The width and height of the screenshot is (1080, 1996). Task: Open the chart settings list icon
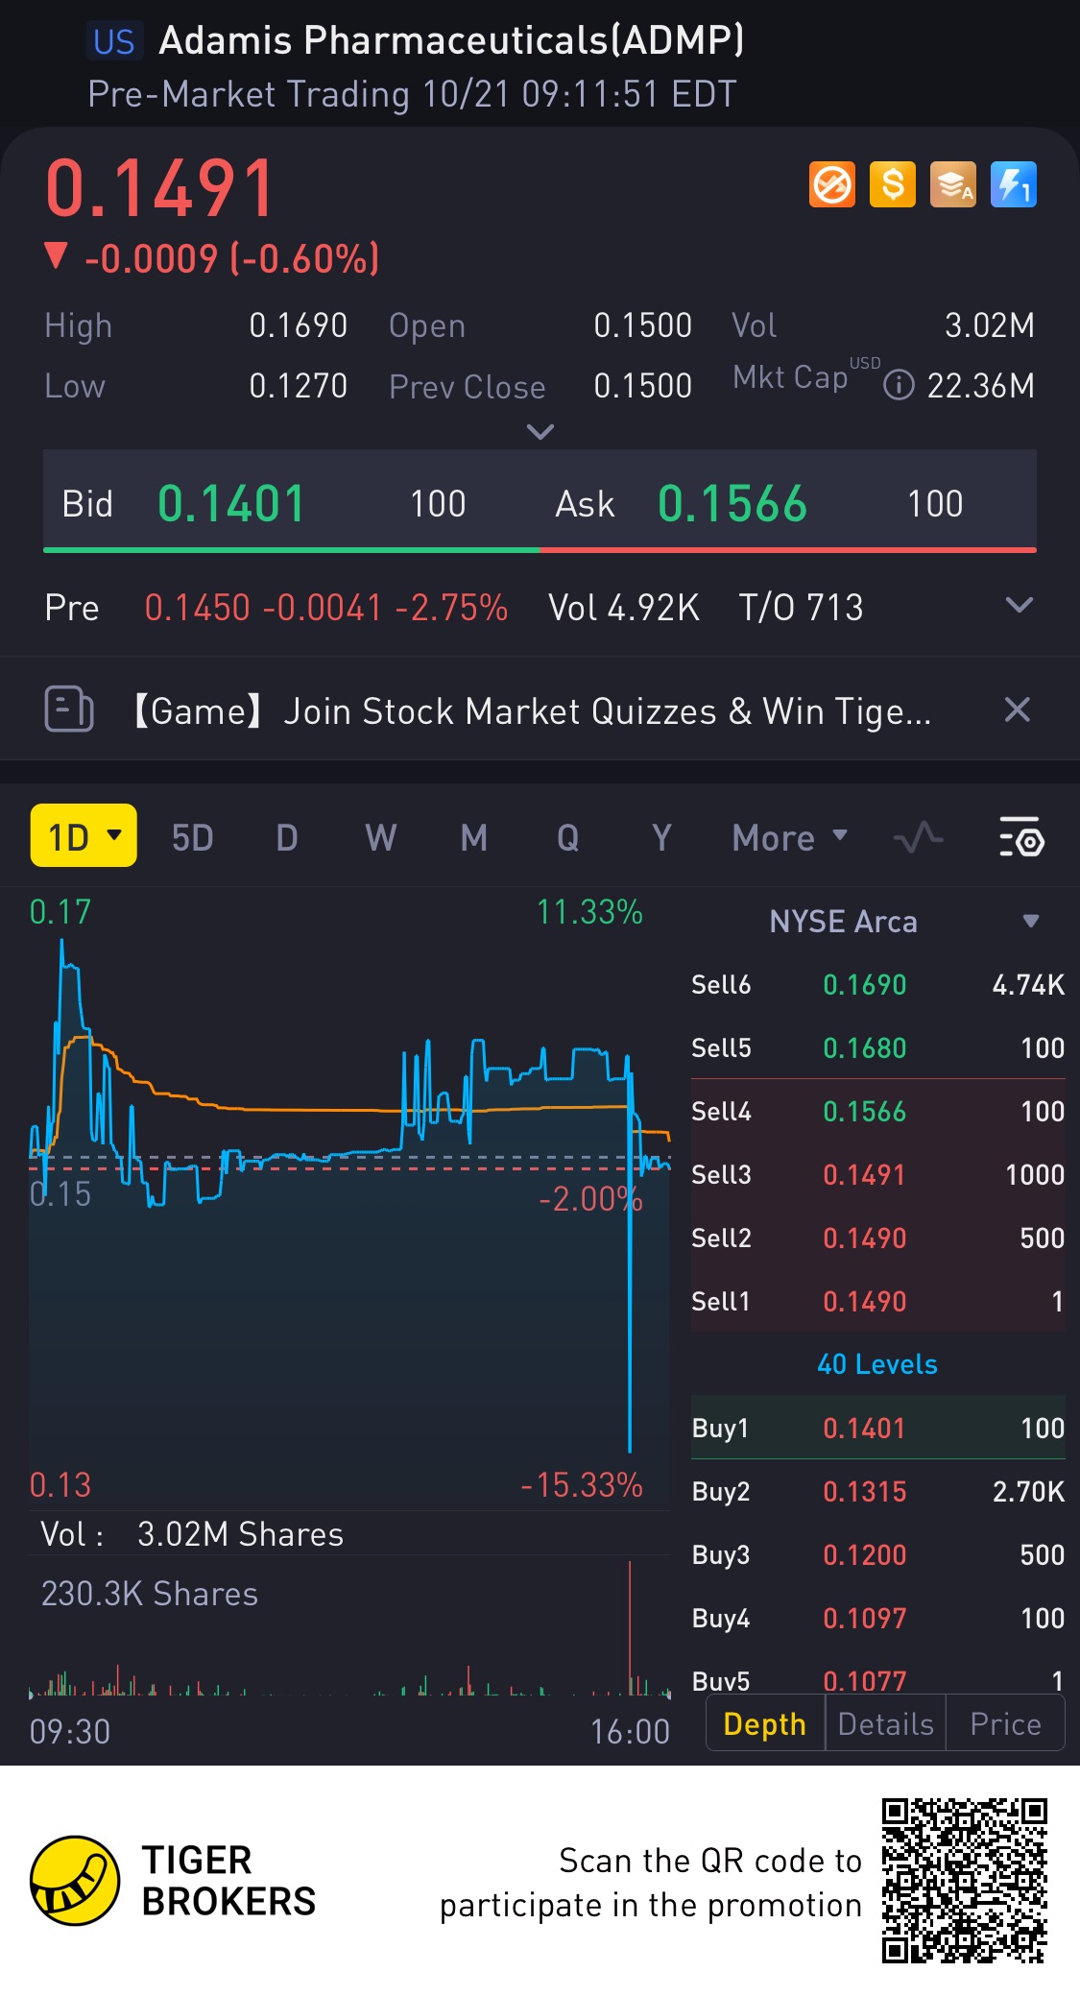coord(1020,837)
